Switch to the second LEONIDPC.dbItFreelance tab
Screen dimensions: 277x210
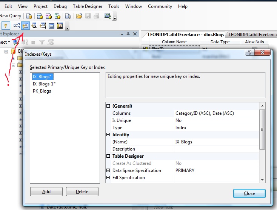click(x=252, y=35)
